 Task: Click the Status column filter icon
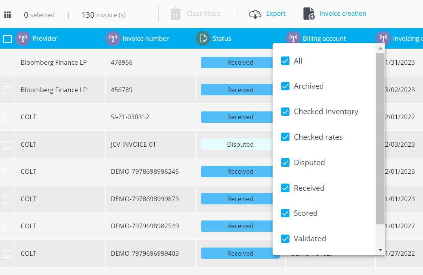pyautogui.click(x=203, y=38)
